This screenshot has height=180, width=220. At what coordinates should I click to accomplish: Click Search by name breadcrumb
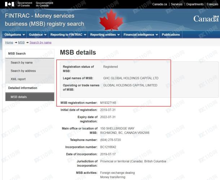tap(40, 43)
